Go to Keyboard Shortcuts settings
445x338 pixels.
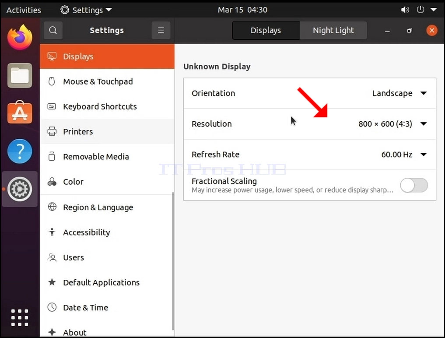(x=107, y=106)
